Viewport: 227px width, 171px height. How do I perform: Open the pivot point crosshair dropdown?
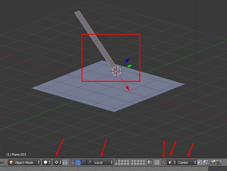[57, 162]
